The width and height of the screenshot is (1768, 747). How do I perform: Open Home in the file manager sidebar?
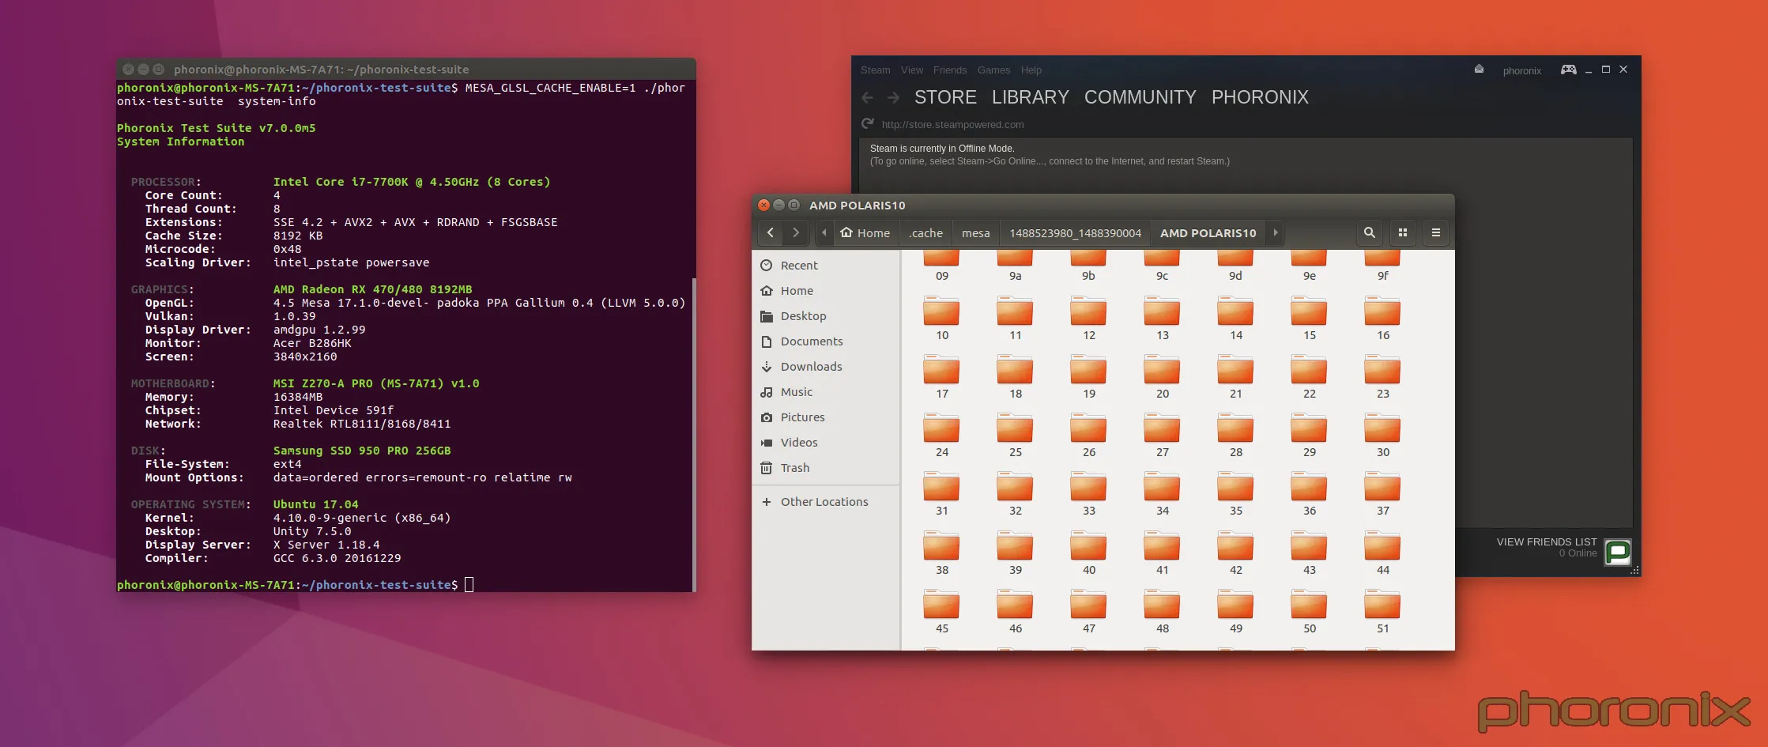tap(826, 291)
